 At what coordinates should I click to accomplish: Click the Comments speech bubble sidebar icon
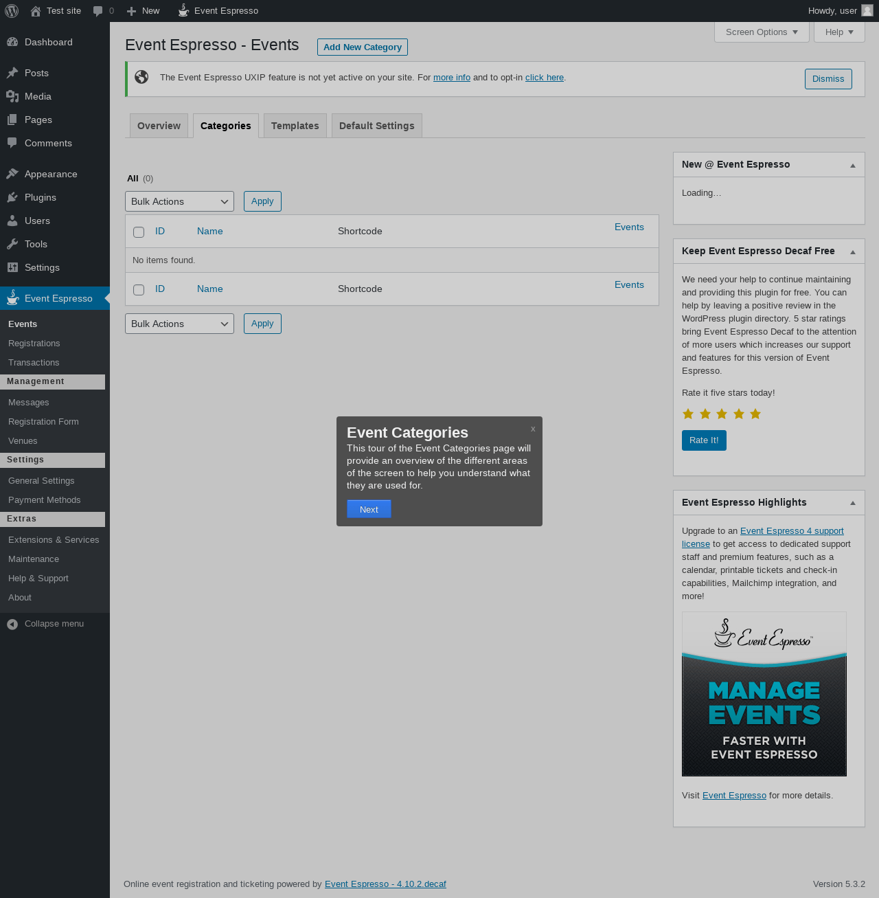[x=12, y=143]
